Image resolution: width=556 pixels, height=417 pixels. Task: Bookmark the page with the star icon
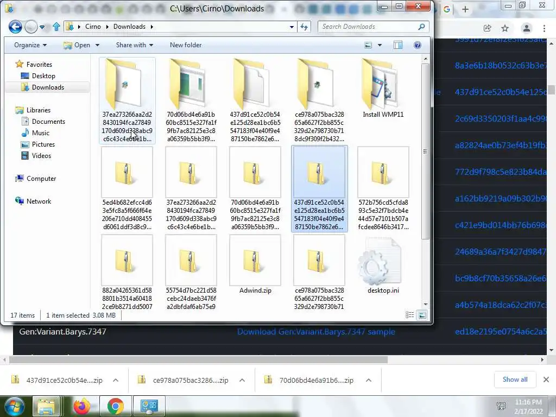point(505,28)
